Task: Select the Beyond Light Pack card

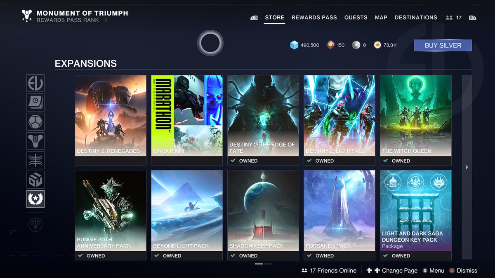Action: (187, 215)
